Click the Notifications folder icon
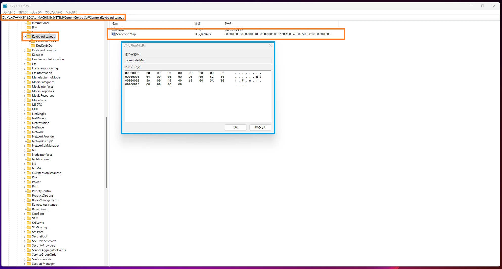This screenshot has height=269, width=502. [x=29, y=159]
